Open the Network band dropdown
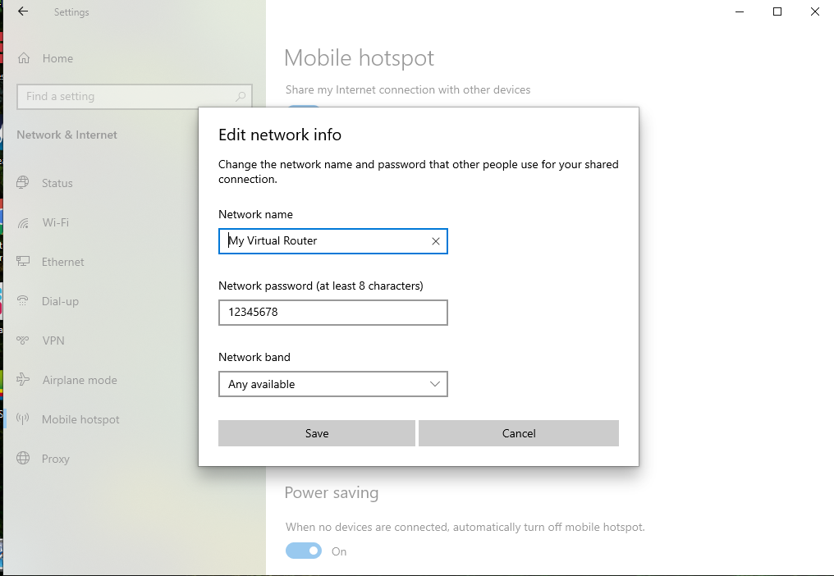This screenshot has width=834, height=576. (333, 384)
